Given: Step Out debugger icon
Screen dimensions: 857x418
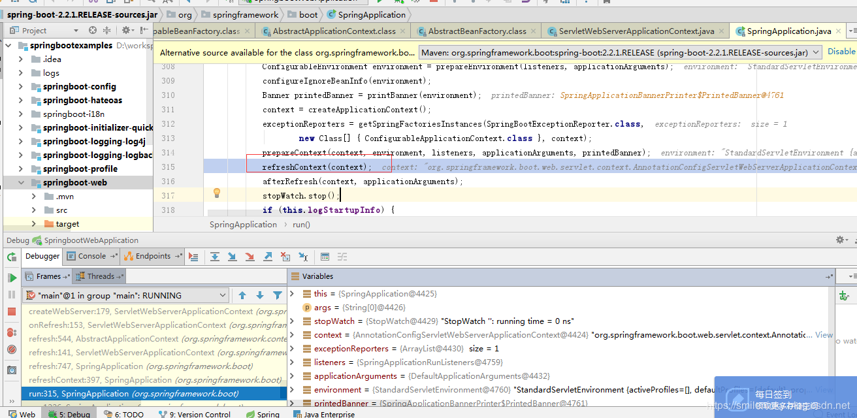Looking at the screenshot, I should click(267, 257).
